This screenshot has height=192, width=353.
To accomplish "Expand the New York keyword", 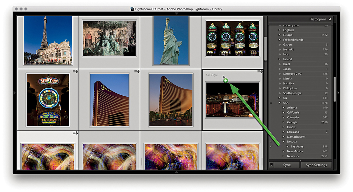I will pyautogui.click(x=284, y=156).
